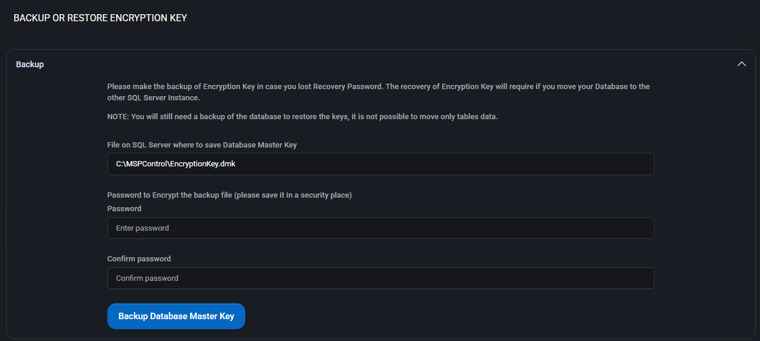Click the Enter password placeholder text
Viewport: 760px width, 341px height.
(x=143, y=228)
